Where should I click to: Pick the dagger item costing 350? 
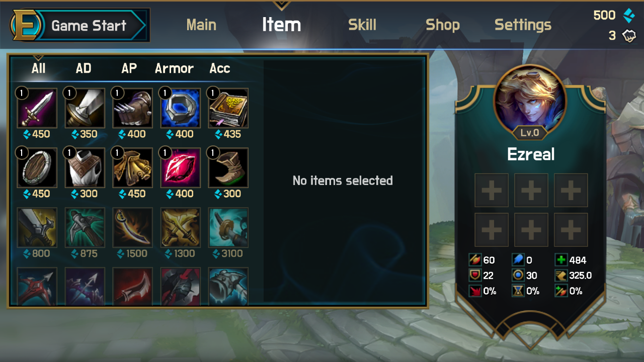(85, 108)
